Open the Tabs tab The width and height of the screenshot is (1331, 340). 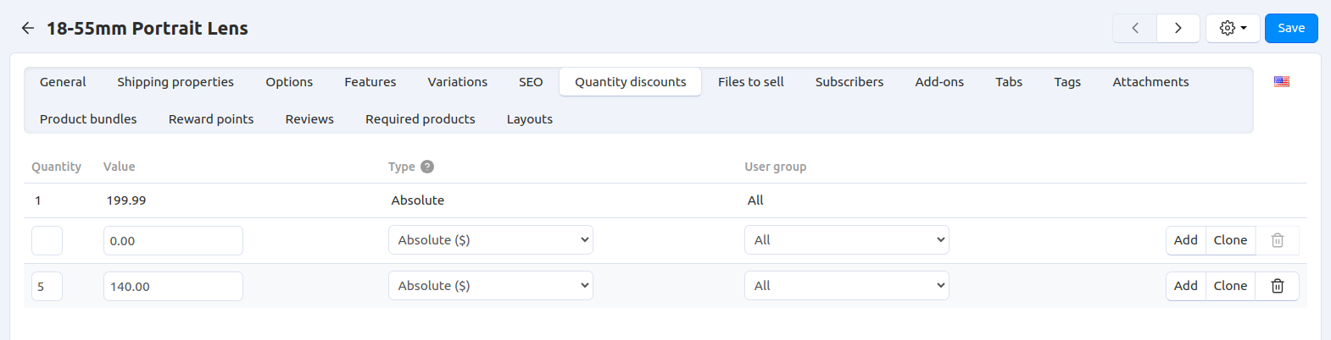coord(1009,82)
